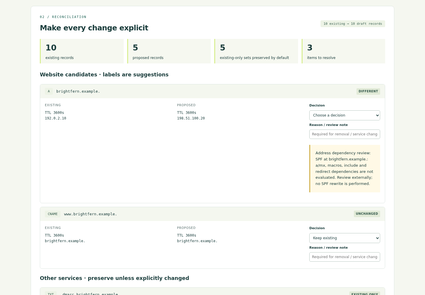
Task: Open the Keep existing dropdown for www.brightfern.example.
Action: [x=344, y=238]
